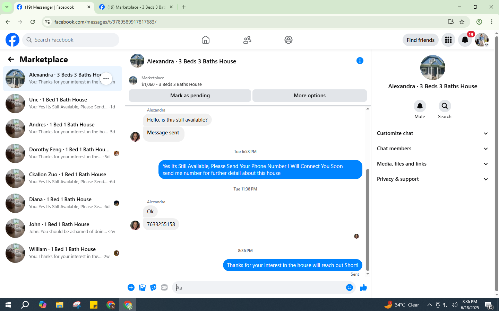Show conversation information with the blue info icon
This screenshot has width=499, height=311.
pyautogui.click(x=360, y=61)
